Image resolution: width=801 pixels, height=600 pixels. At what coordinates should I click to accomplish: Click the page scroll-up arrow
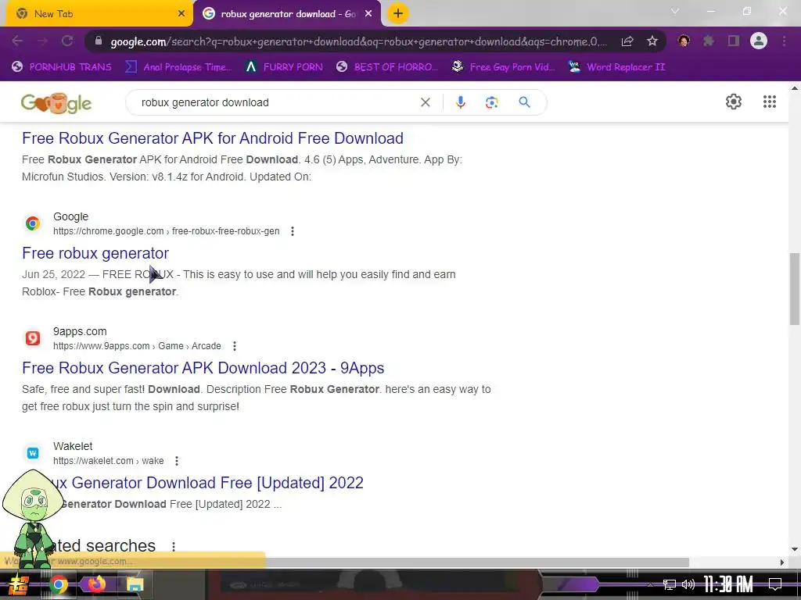(x=795, y=88)
